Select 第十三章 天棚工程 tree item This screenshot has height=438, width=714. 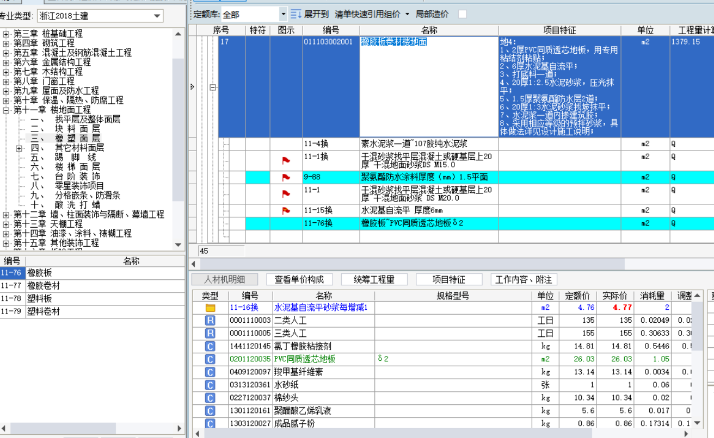coord(48,224)
